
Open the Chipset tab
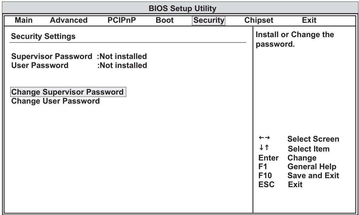259,20
